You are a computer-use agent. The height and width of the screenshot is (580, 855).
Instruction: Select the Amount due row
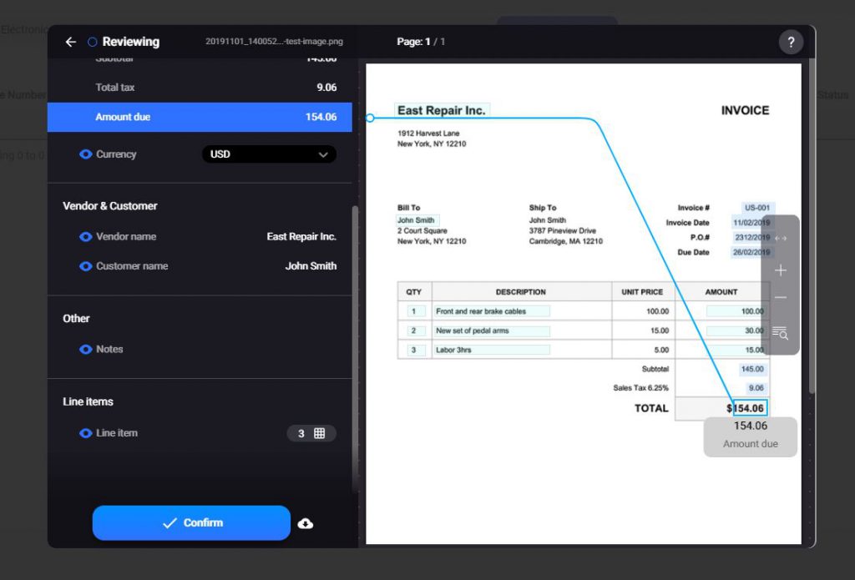coord(200,117)
